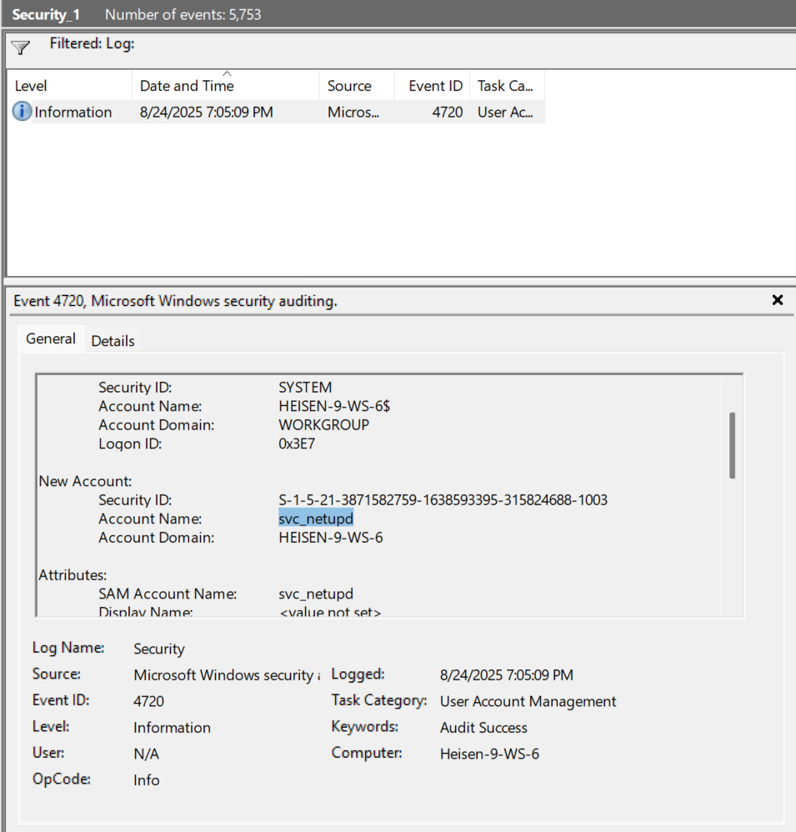Switch to the Details tab
This screenshot has width=796, height=832.
113,340
